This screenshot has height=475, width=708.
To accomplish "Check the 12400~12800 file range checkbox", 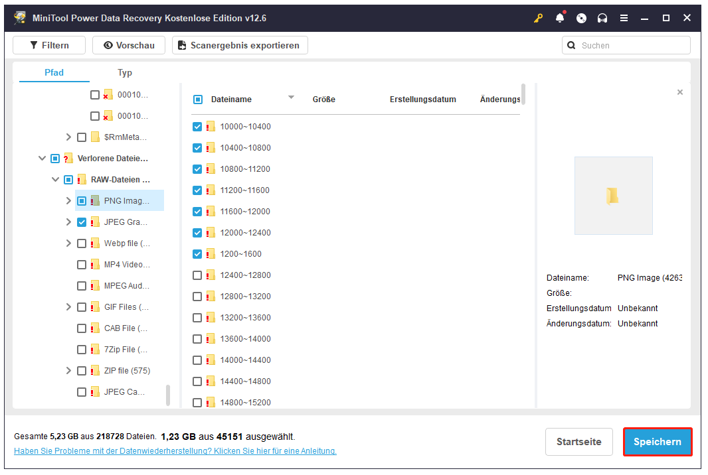I will coord(197,275).
